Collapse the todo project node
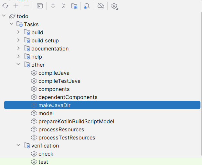The width and height of the screenshot is (202, 165). pyautogui.click(x=4, y=16)
